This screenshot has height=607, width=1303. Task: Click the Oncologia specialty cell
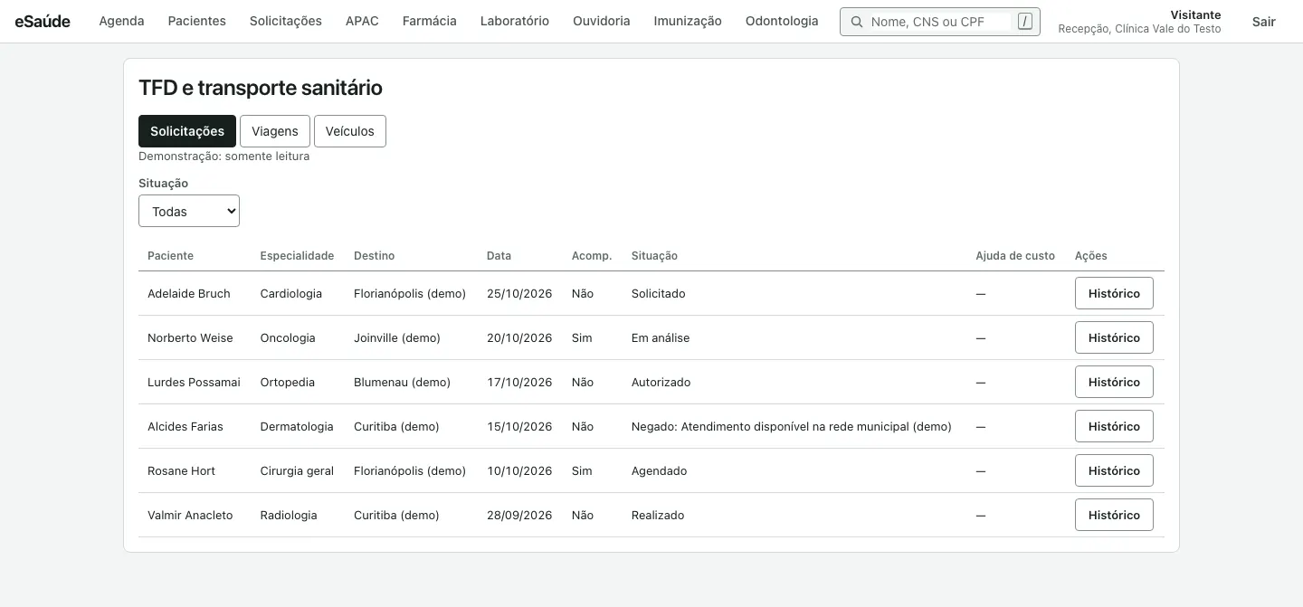(x=288, y=337)
